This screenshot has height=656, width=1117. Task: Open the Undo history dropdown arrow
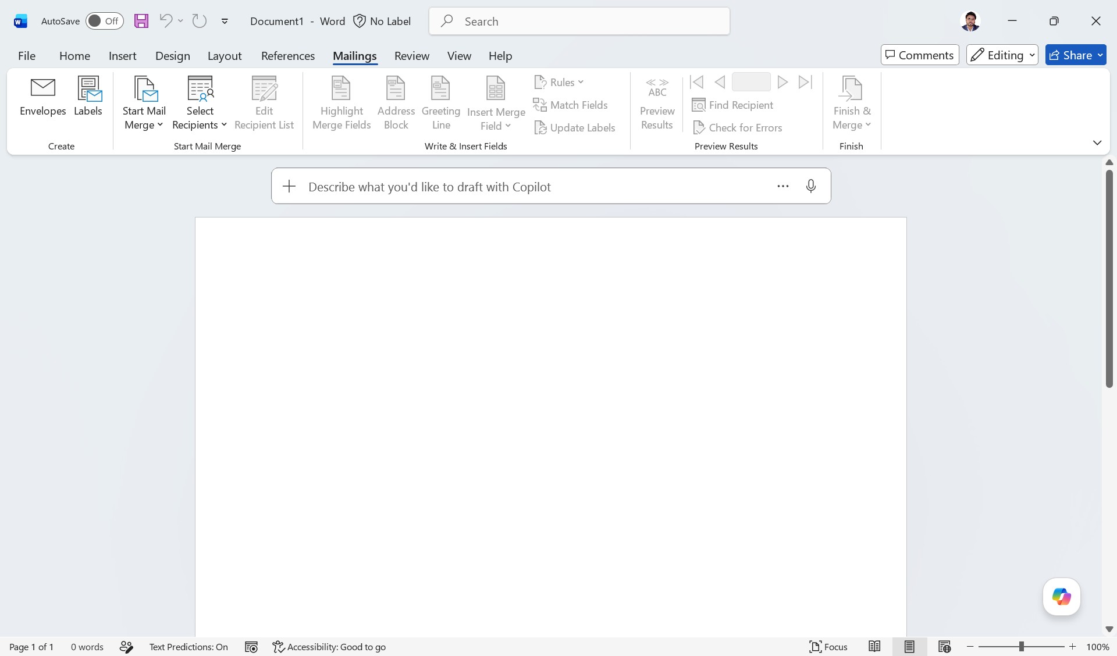pos(180,21)
